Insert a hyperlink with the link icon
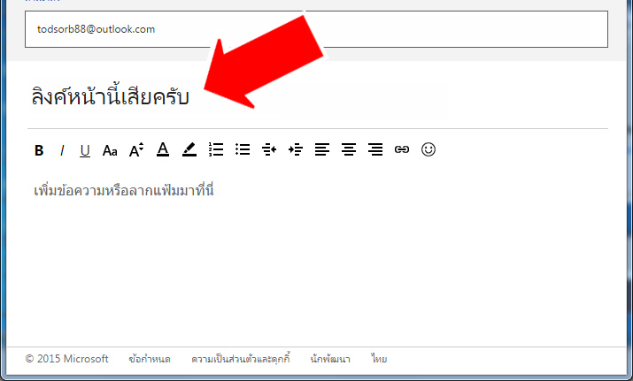This screenshot has height=381, width=633. (402, 149)
